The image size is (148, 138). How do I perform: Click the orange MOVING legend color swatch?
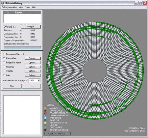tap(45, 108)
